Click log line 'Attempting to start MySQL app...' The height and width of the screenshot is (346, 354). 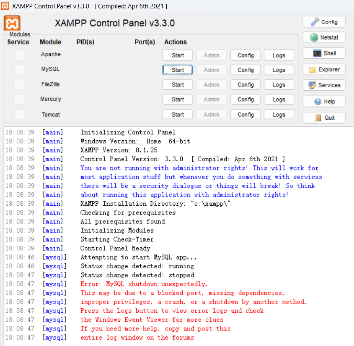[138, 257]
